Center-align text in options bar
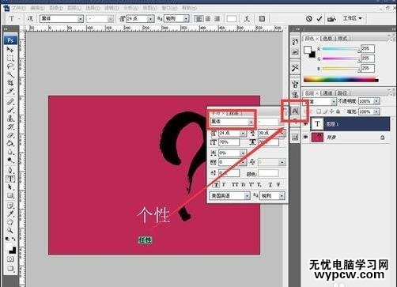Viewport: 397px width, 287px height. coord(208,19)
